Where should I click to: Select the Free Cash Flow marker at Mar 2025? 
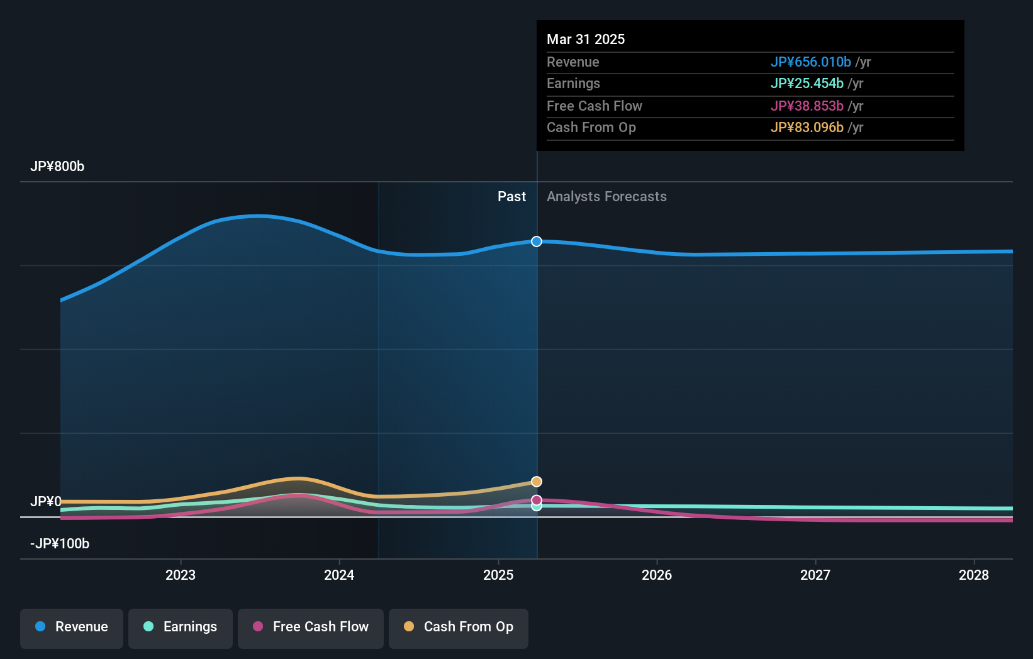point(537,500)
